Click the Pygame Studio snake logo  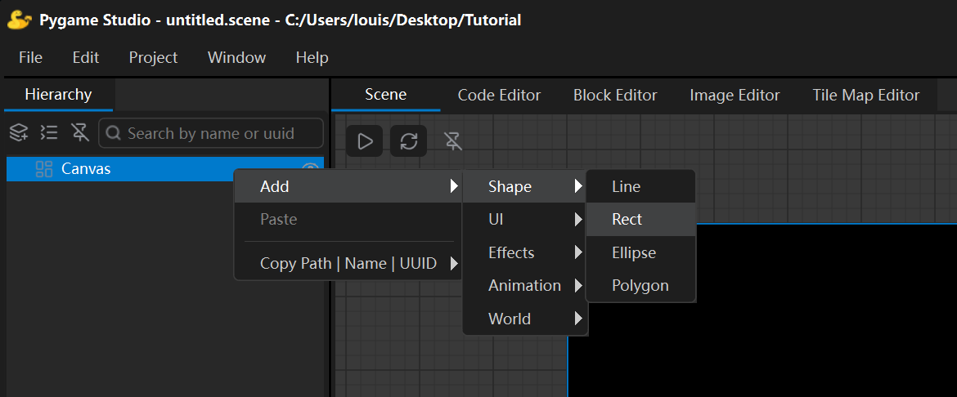pyautogui.click(x=20, y=20)
